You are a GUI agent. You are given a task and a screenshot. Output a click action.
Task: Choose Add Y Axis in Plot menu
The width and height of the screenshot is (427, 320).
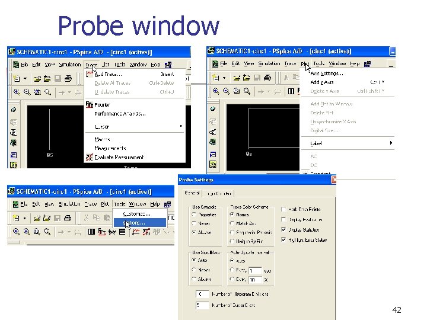pyautogui.click(x=348, y=82)
